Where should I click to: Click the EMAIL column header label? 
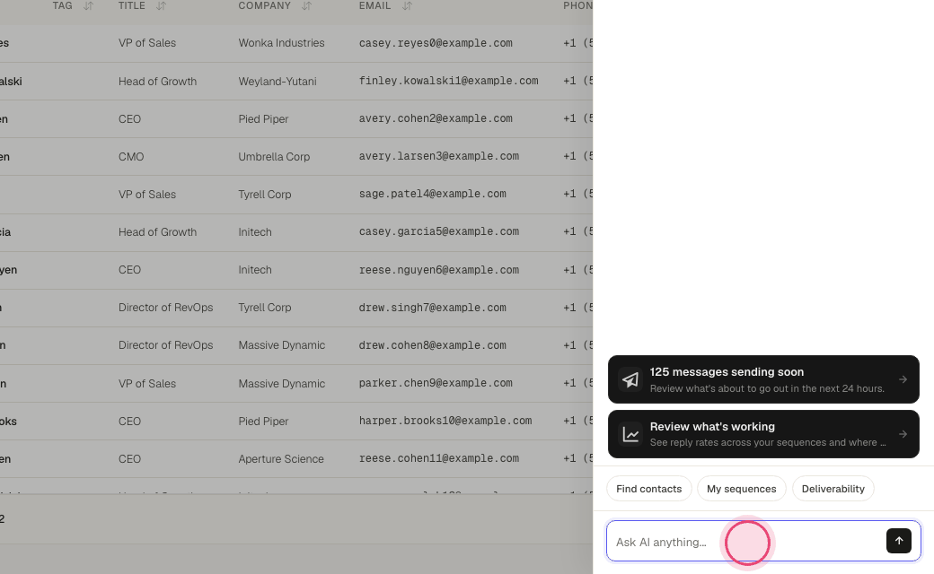pos(374,6)
